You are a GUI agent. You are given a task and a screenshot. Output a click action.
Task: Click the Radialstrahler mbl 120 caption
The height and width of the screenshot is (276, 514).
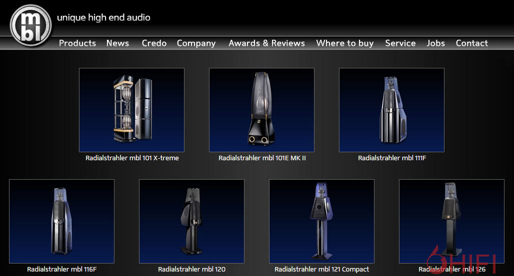[x=192, y=270]
